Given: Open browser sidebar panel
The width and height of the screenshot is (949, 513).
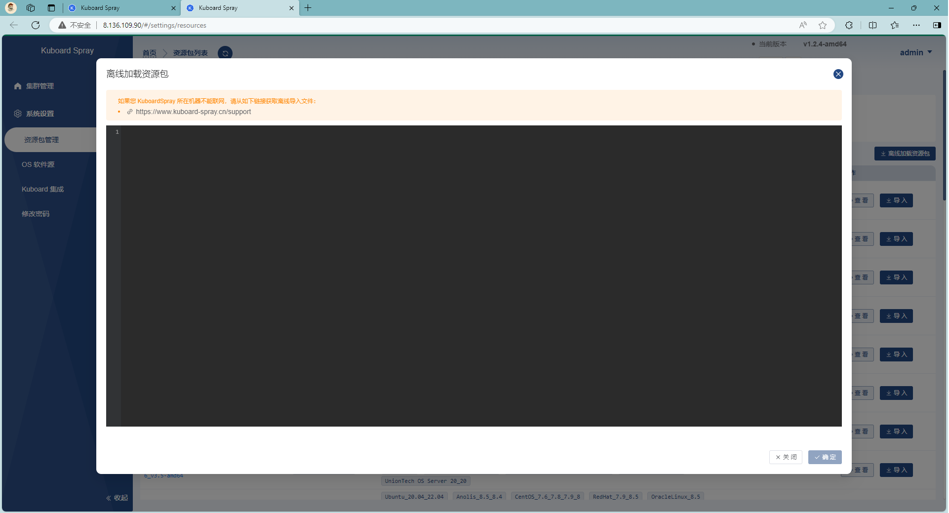Looking at the screenshot, I should 937,25.
